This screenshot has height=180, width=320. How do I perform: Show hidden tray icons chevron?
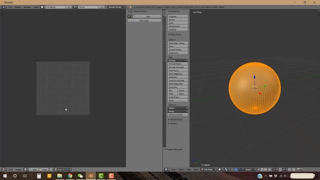[265, 176]
